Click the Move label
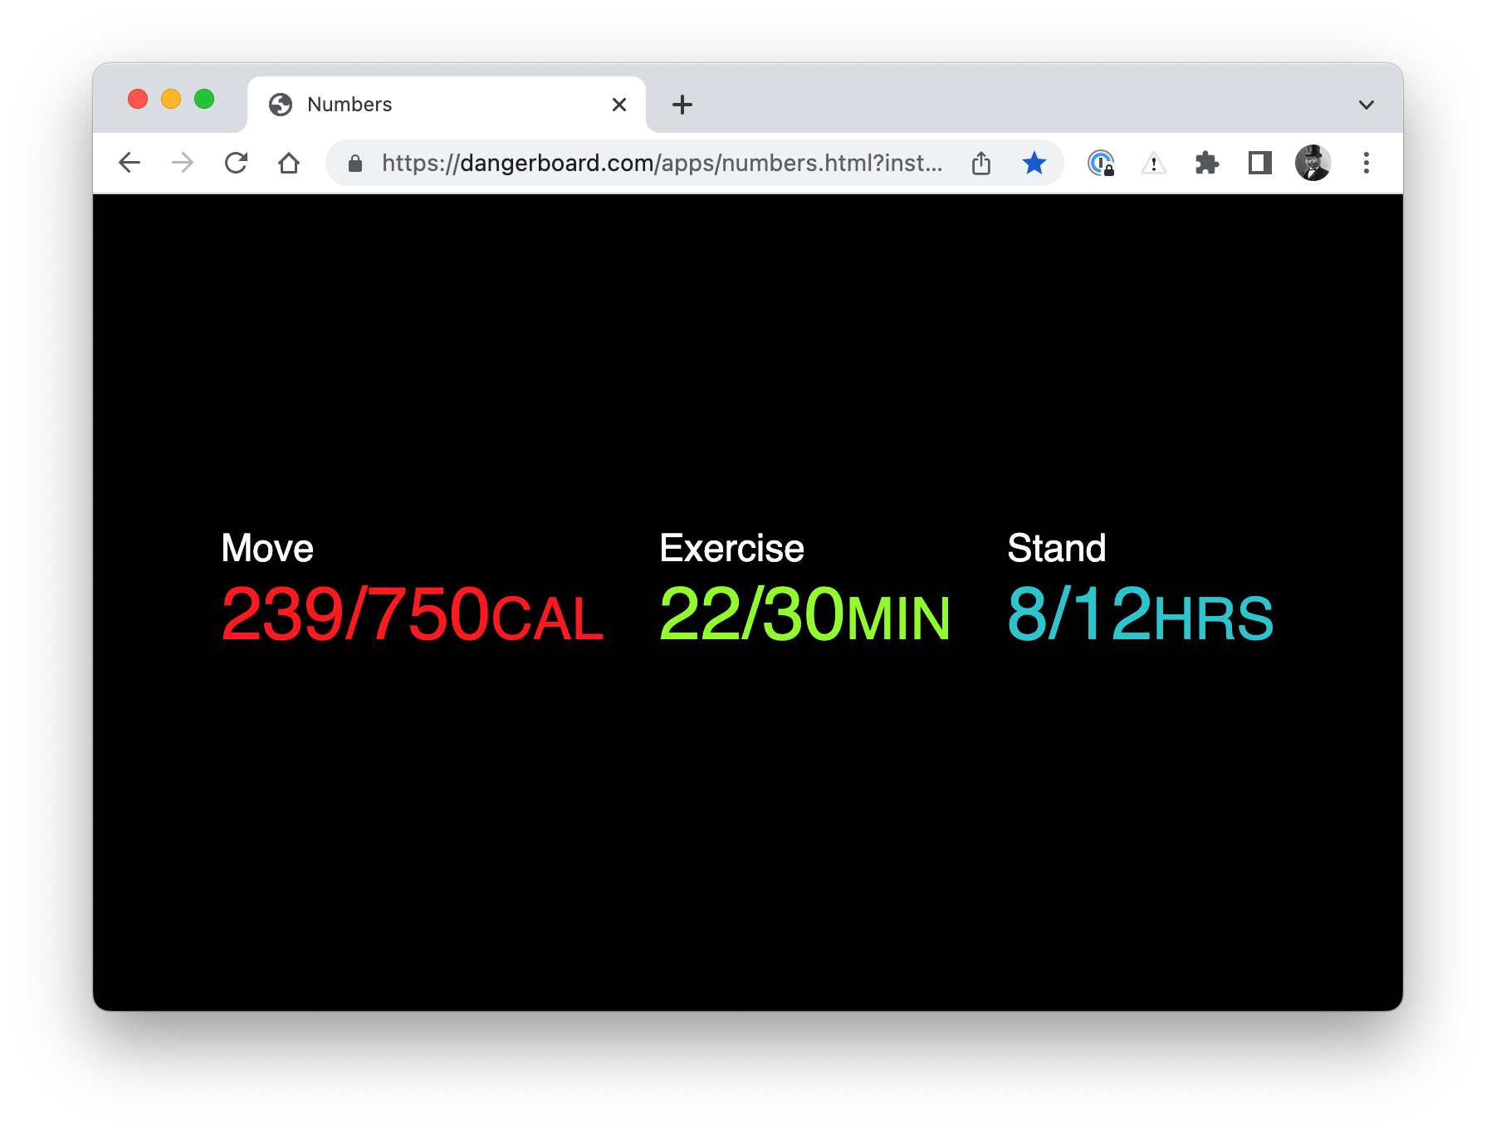 coord(267,549)
